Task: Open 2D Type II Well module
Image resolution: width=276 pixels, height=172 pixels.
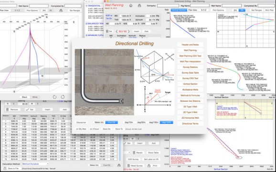Action: (x=190, y=112)
